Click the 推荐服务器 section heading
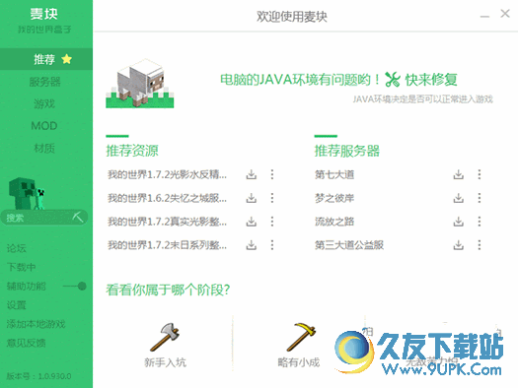Image resolution: width=518 pixels, height=388 pixels. pos(347,151)
